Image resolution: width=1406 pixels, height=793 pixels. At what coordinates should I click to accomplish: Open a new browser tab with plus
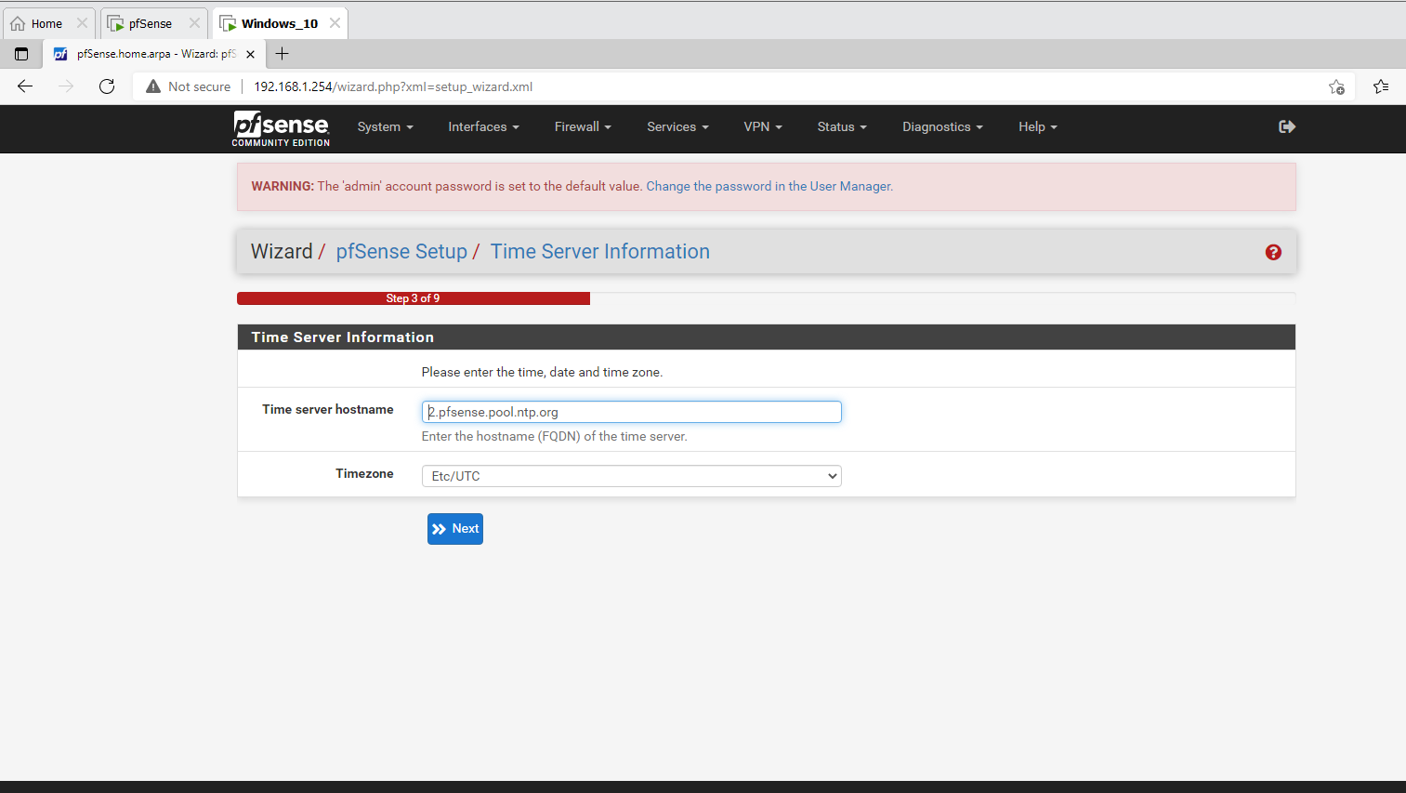pos(283,54)
